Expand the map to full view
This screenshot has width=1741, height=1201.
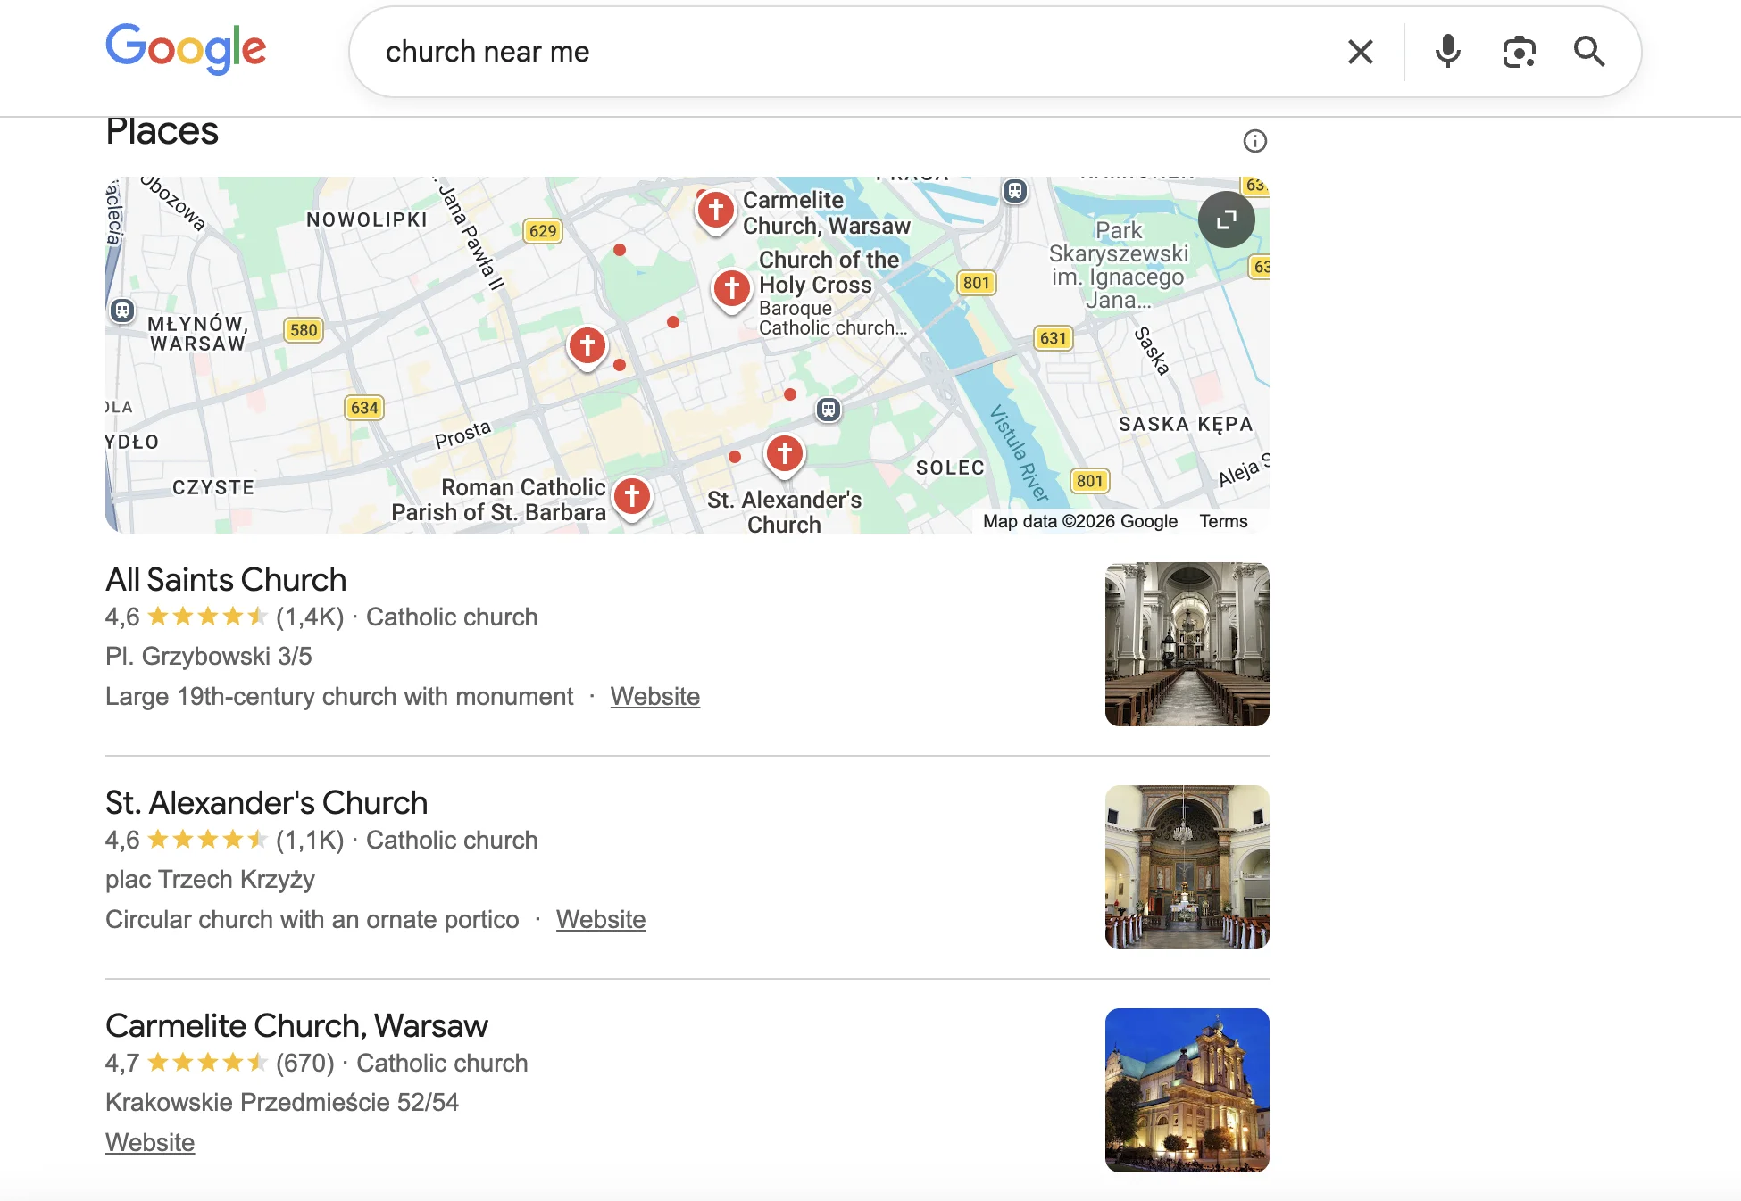coord(1226,219)
